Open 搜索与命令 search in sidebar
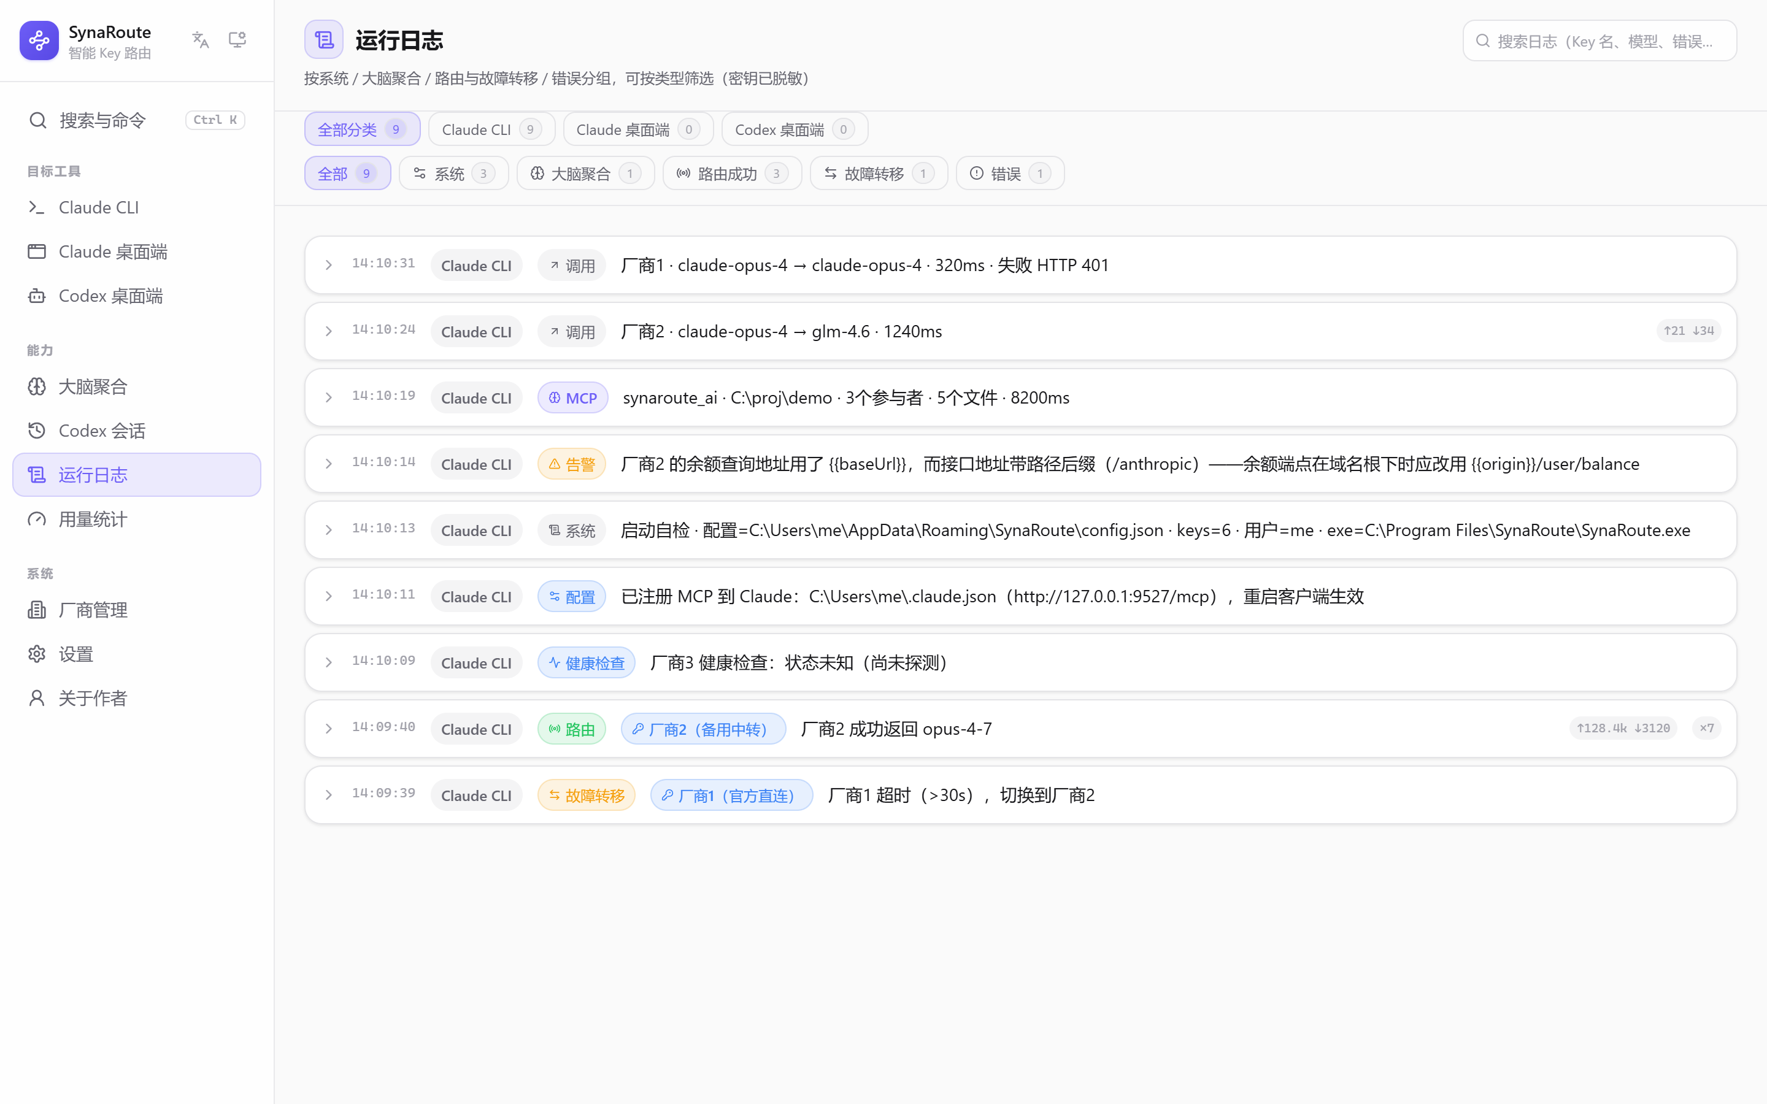 pyautogui.click(x=137, y=120)
